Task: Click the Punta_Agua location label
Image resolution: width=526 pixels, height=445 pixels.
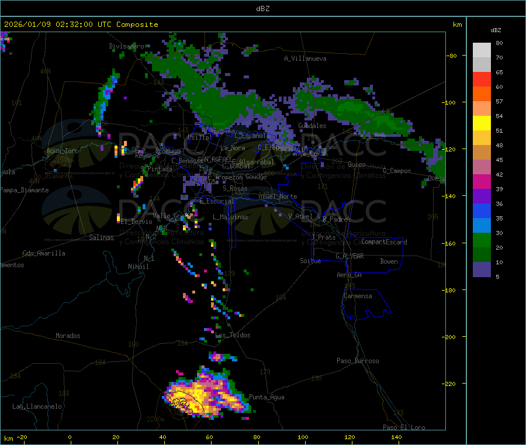Action: click(267, 397)
